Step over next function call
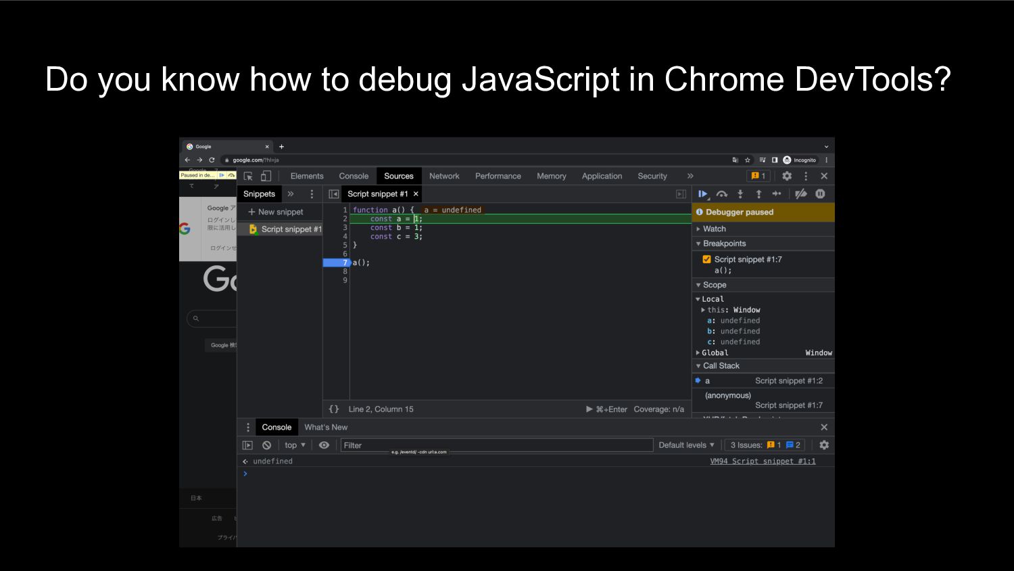The width and height of the screenshot is (1014, 571). pos(722,194)
